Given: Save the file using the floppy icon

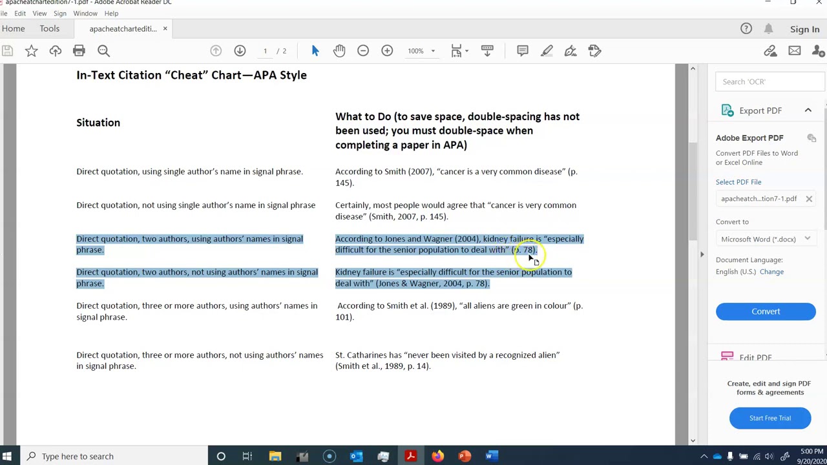Looking at the screenshot, I should [7, 51].
